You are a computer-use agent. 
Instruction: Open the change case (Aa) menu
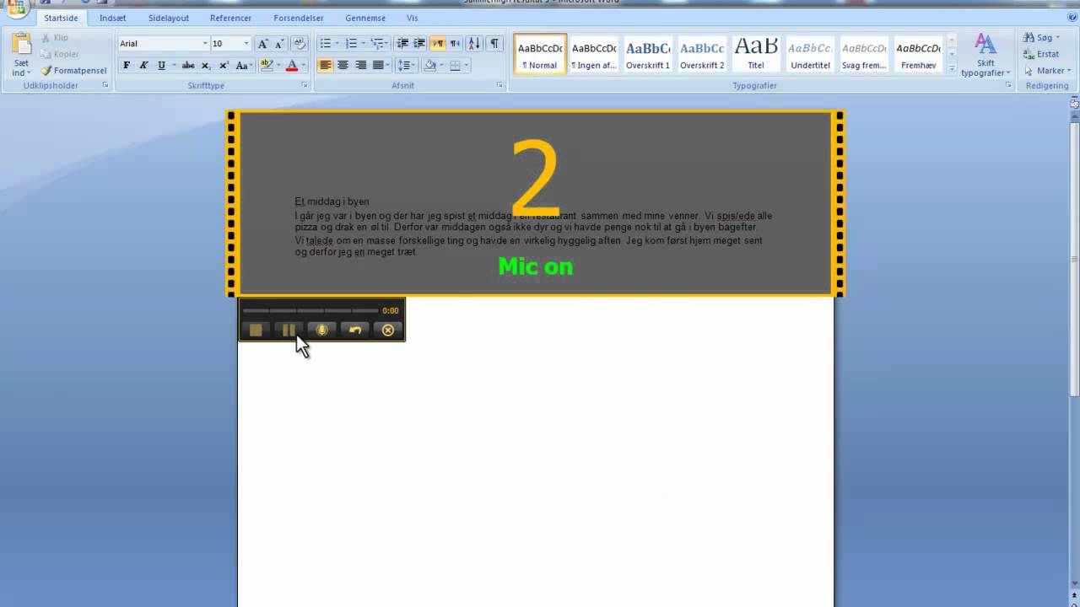tap(243, 65)
